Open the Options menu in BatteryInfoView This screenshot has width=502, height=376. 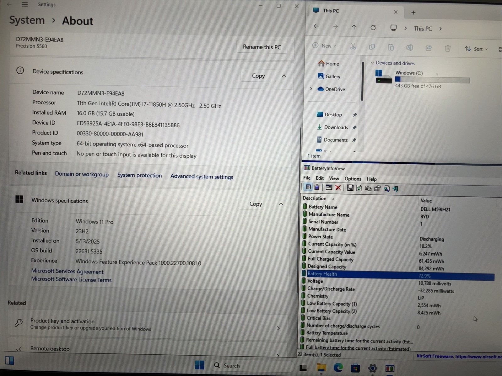(353, 179)
